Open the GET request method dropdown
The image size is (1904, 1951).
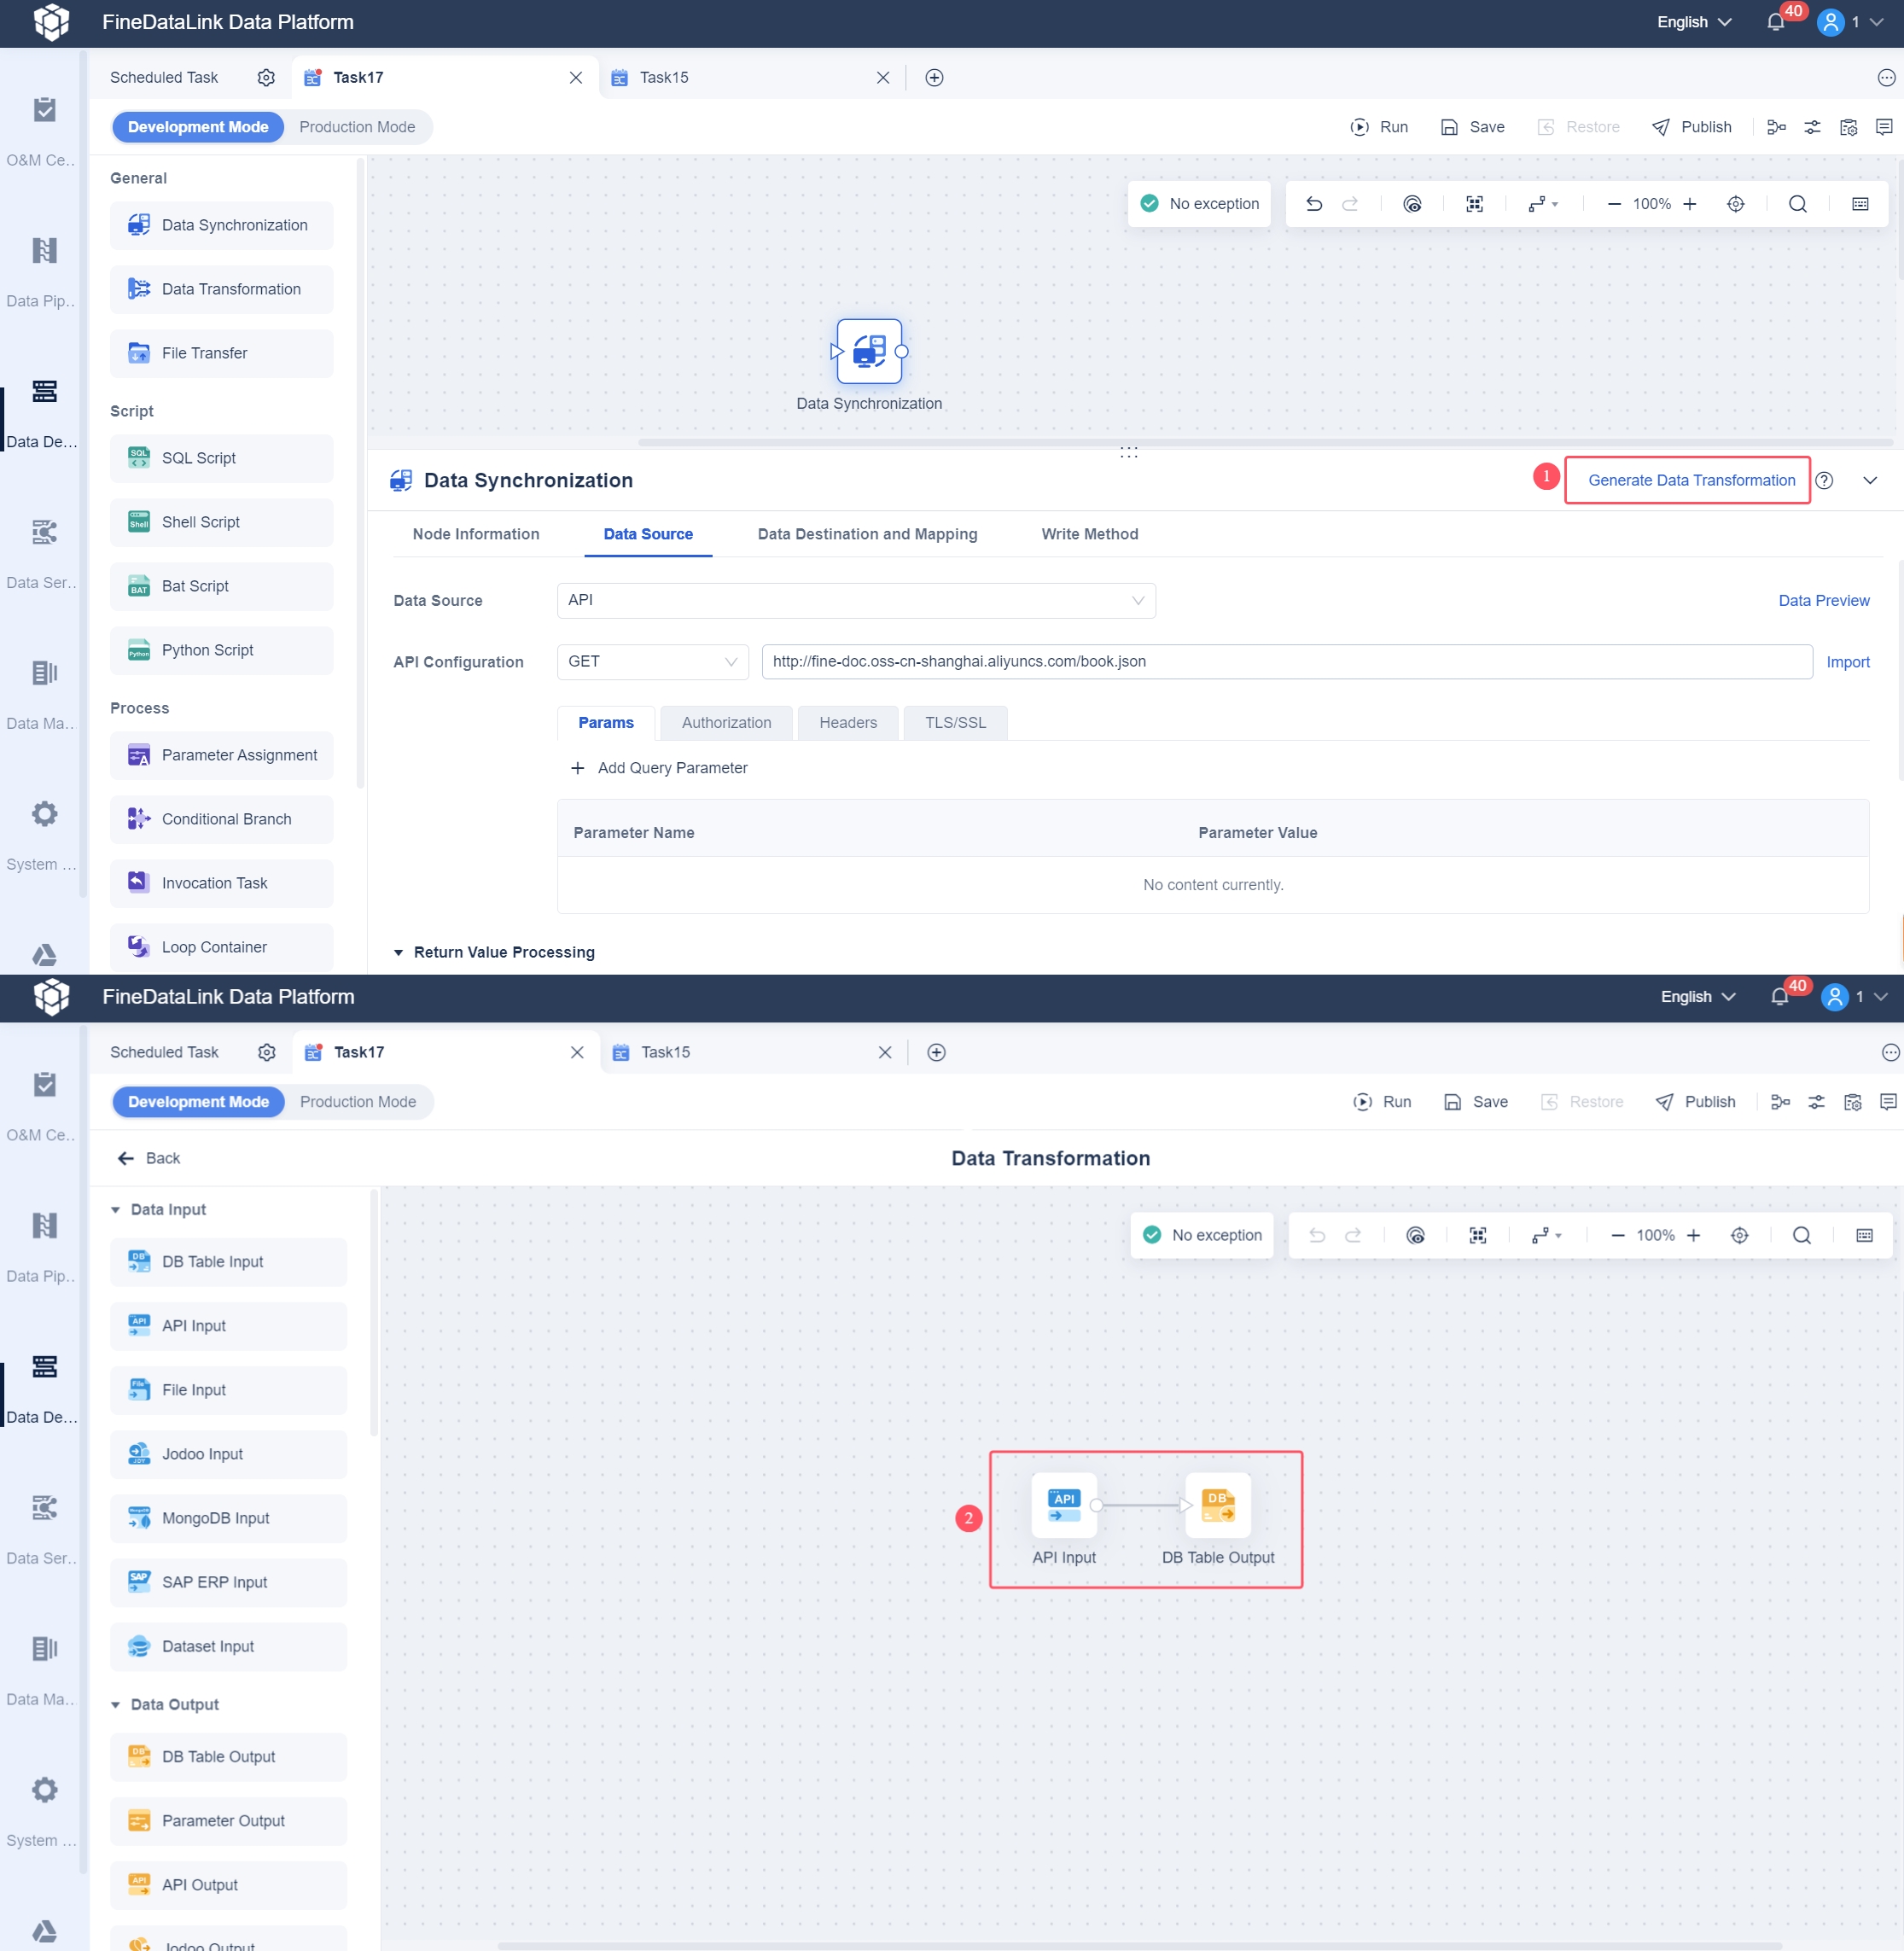[x=652, y=661]
